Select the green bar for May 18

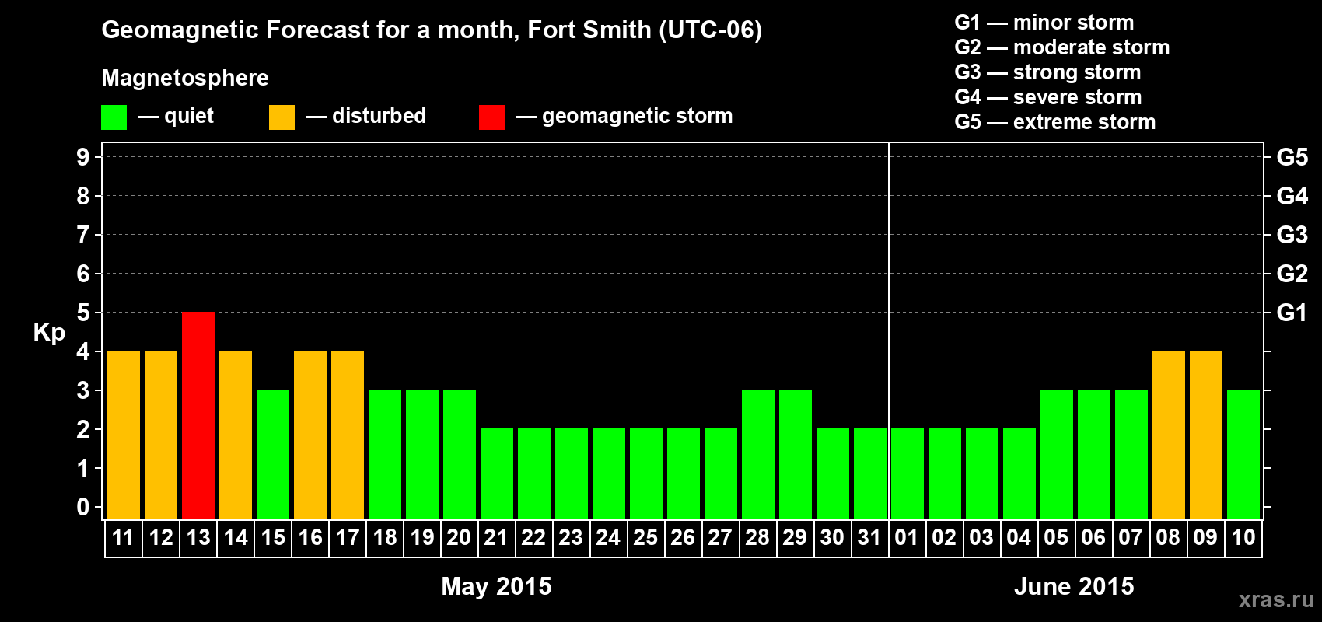click(385, 455)
